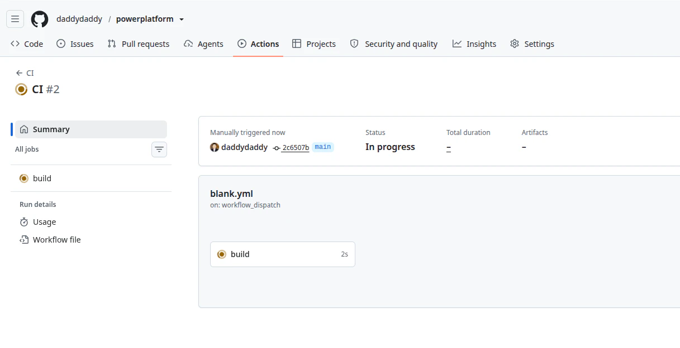Open the build job in sidebar
680x348 pixels.
(91, 178)
